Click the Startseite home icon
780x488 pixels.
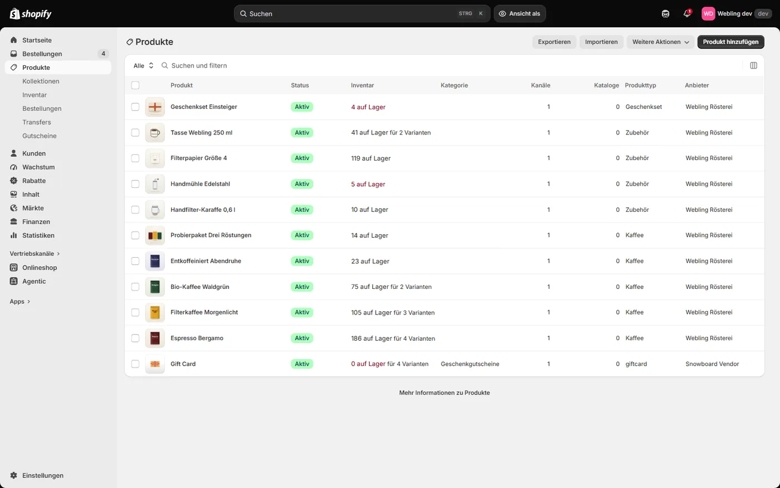(x=14, y=40)
